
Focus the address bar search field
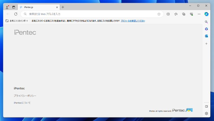[x=92, y=14]
